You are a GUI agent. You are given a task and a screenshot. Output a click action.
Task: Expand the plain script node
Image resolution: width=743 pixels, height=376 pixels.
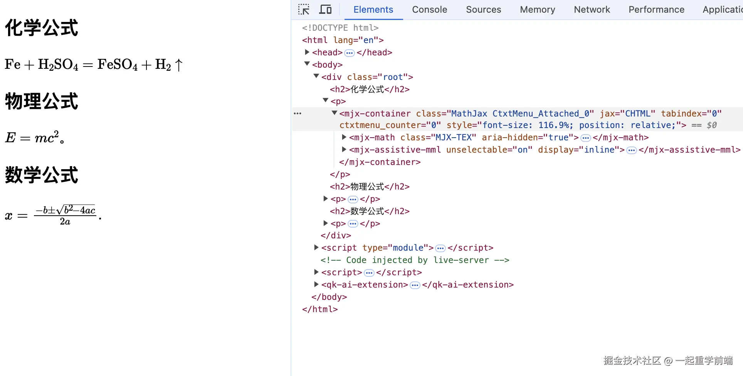316,272
